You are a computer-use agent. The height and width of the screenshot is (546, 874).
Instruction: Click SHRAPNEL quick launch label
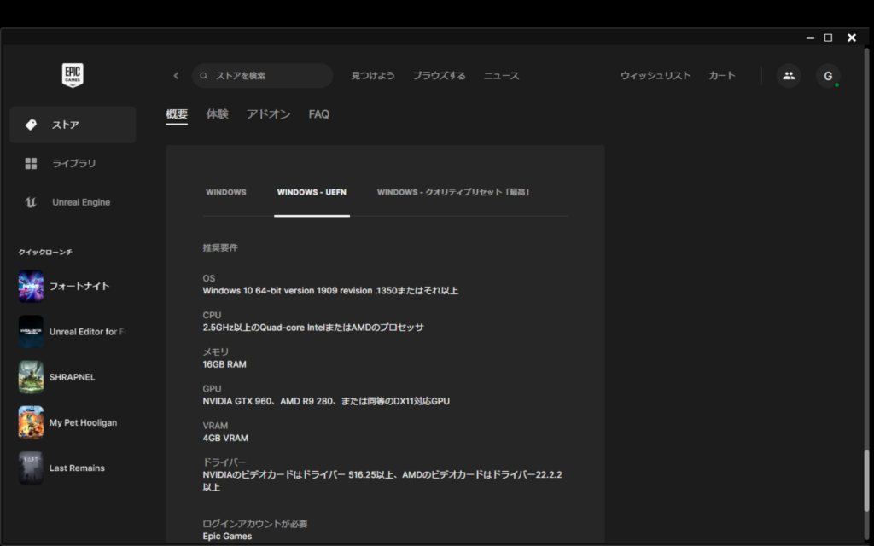pos(72,377)
